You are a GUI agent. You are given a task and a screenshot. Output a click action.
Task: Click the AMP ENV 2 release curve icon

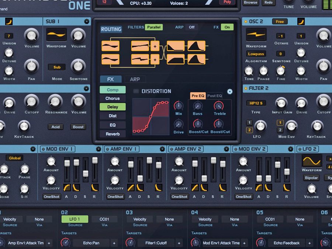[222, 188]
